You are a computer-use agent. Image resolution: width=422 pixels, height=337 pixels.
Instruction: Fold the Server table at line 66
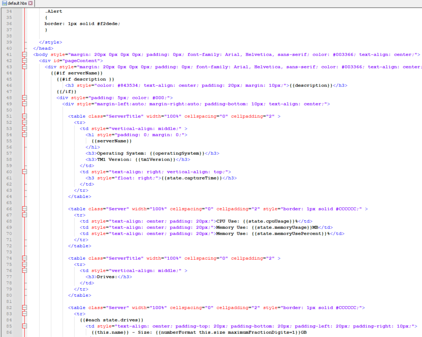(x=24, y=209)
